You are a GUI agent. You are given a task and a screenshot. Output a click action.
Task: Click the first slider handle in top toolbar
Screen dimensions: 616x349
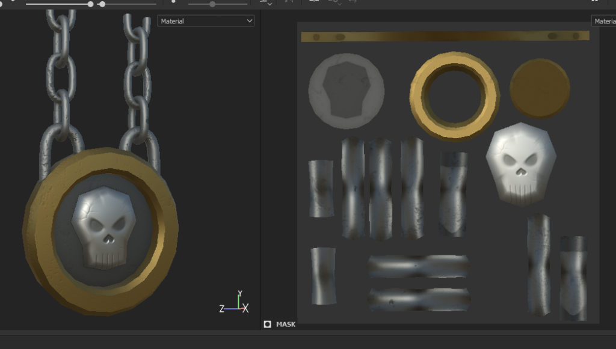coord(90,4)
